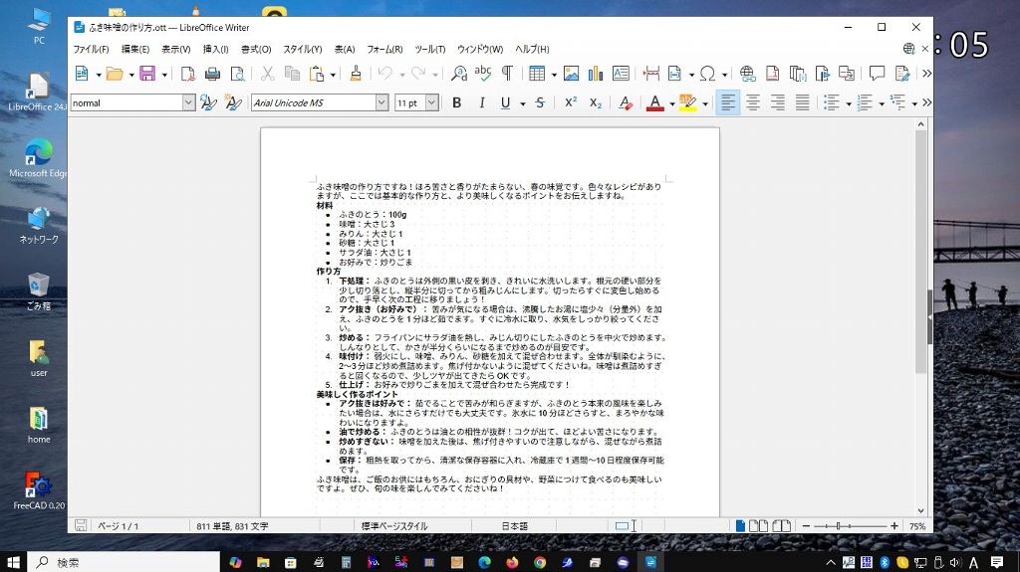Click the Open folder icon
This screenshot has height=572, width=1020.
(115, 74)
